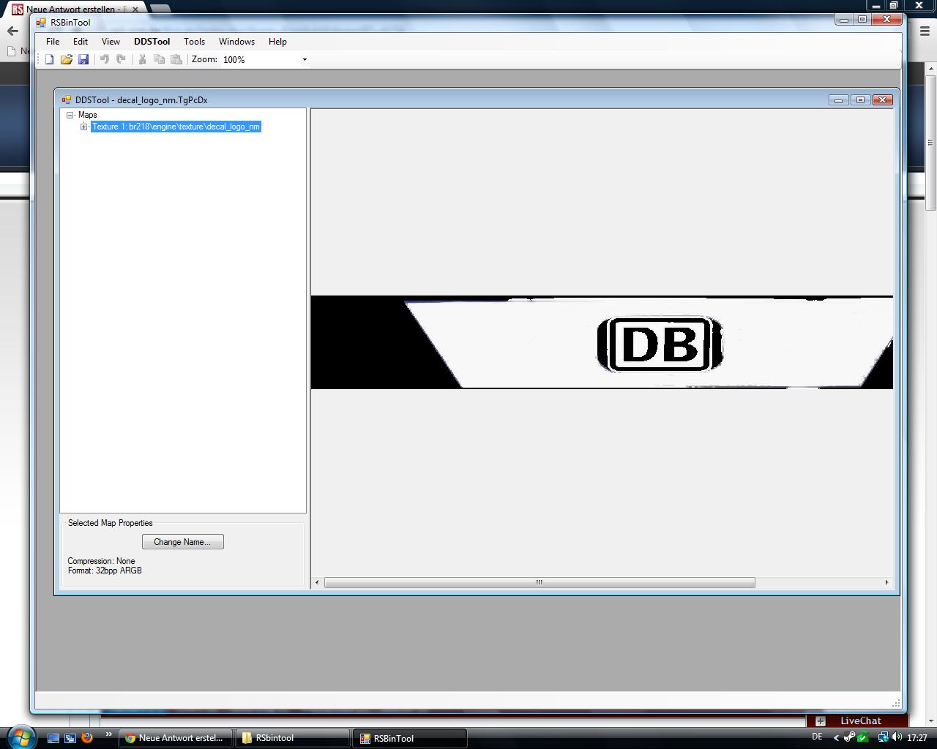Show hidden tray icons arrow
The image size is (937, 749).
click(x=836, y=738)
